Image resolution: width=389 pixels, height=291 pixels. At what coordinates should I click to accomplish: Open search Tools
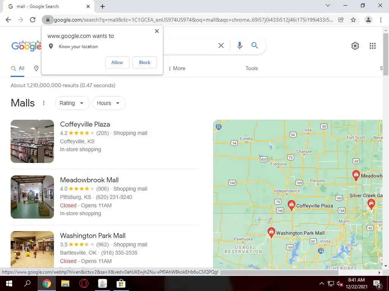[x=251, y=68]
